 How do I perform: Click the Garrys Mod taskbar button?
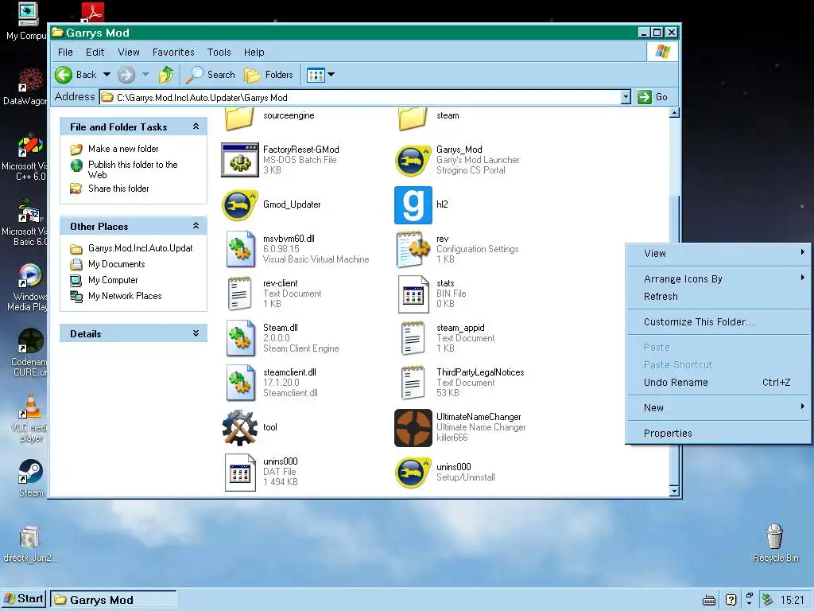click(x=114, y=600)
